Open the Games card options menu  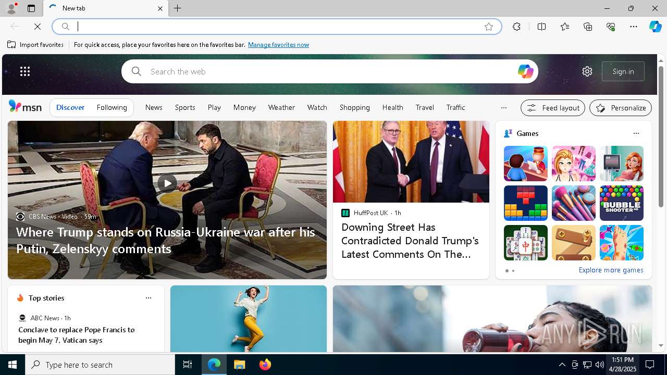point(636,133)
